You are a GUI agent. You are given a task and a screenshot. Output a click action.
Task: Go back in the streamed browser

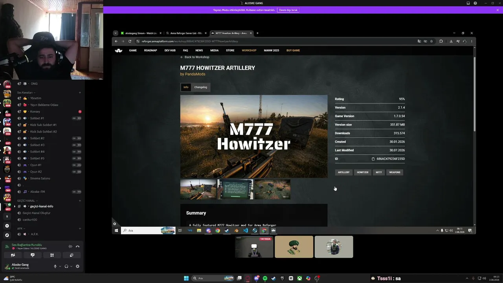pyautogui.click(x=116, y=41)
